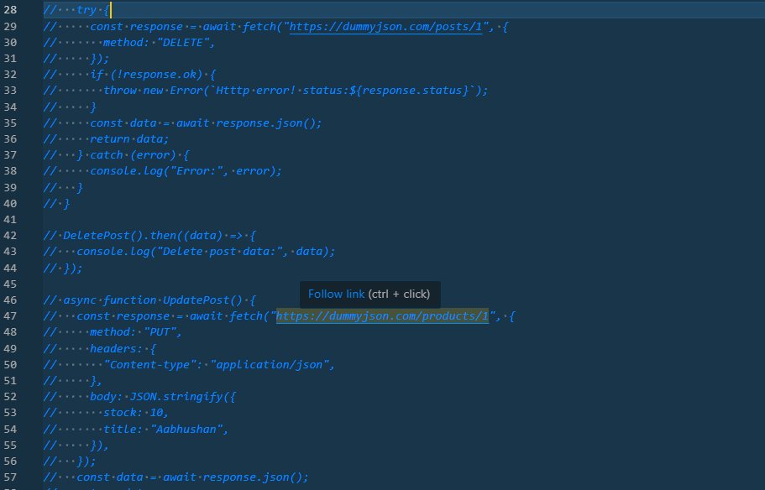The width and height of the screenshot is (765, 490).
Task: Click empty line number 41 gutter
Action: click(10, 219)
